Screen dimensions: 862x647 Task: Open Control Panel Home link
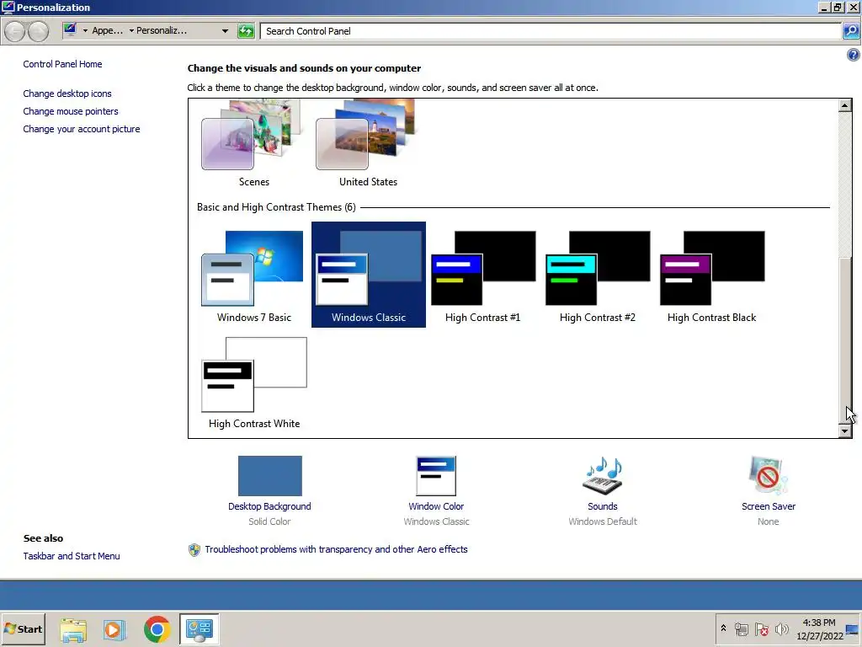[x=62, y=64]
